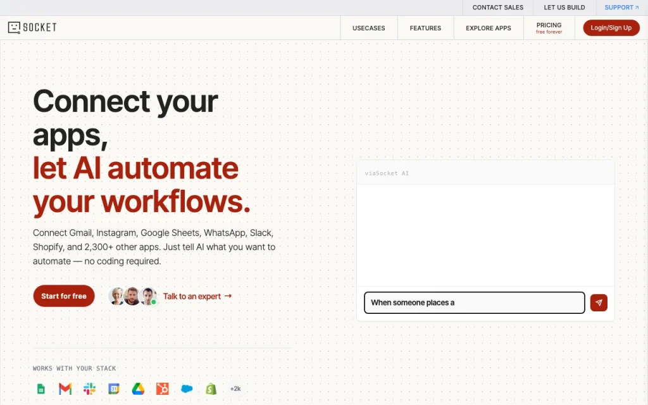648x405 pixels.
Task: Open the Slack integration icon
Action: (89, 389)
